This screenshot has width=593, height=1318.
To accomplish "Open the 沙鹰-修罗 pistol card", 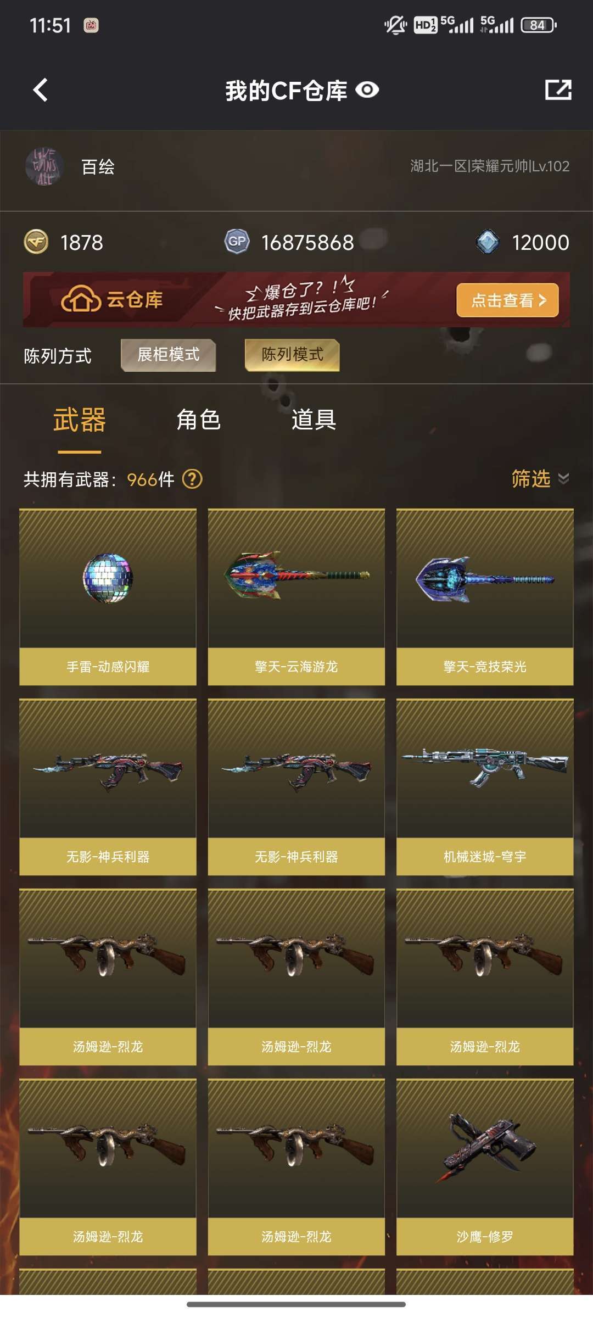I will point(485,1167).
